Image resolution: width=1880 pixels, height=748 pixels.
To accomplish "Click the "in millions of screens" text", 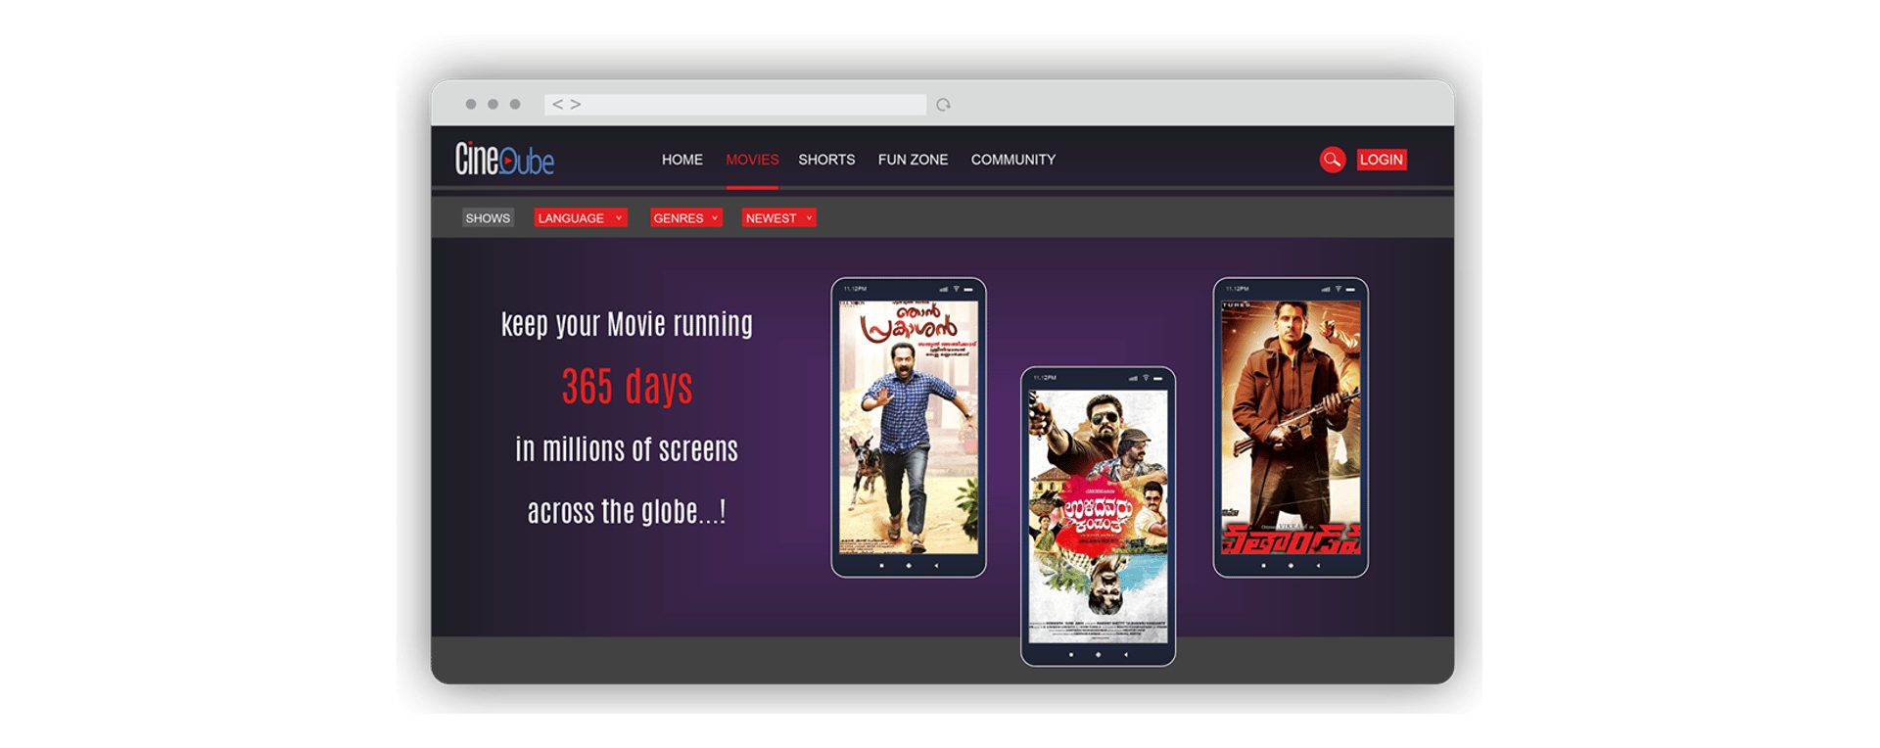I will coord(627,449).
